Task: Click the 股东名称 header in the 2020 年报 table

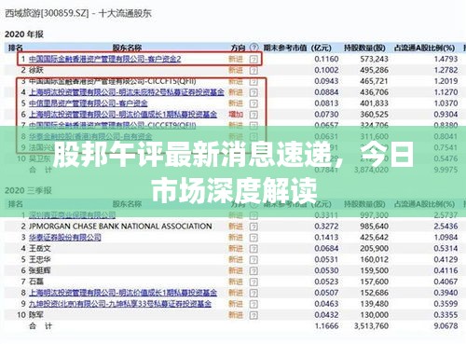Action: tap(127, 48)
